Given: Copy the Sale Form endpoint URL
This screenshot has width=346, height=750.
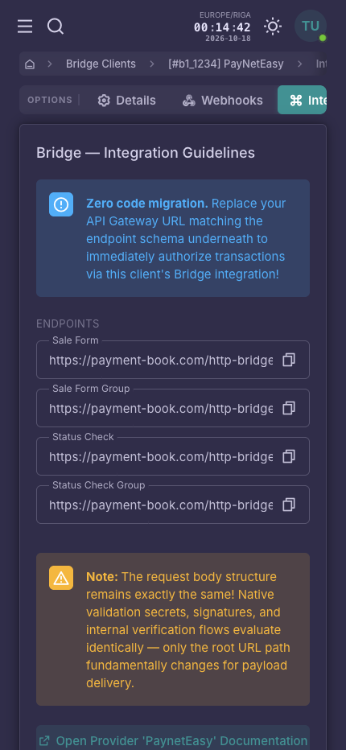Looking at the screenshot, I should click(289, 361).
